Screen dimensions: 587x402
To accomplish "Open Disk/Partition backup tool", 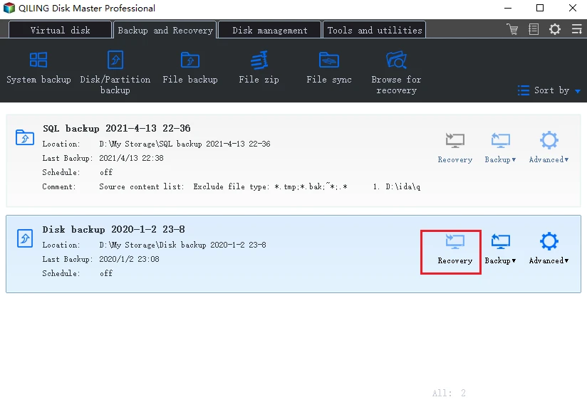I will click(x=115, y=73).
